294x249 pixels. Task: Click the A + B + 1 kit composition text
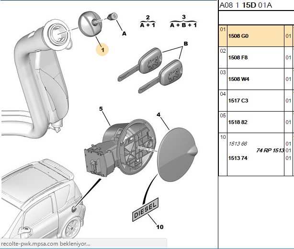(183, 25)
